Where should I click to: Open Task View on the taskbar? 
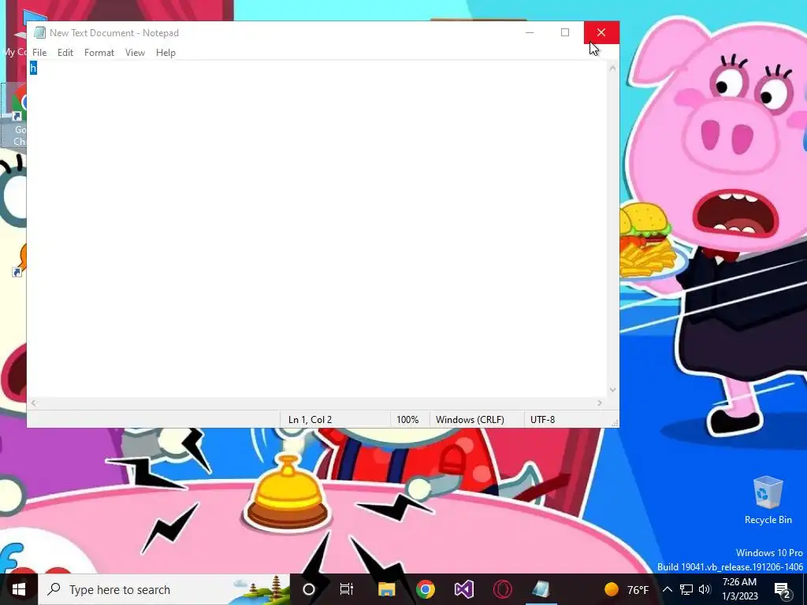click(x=347, y=589)
